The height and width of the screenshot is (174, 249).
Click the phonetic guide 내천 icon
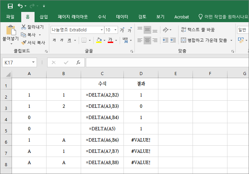tap(126, 40)
